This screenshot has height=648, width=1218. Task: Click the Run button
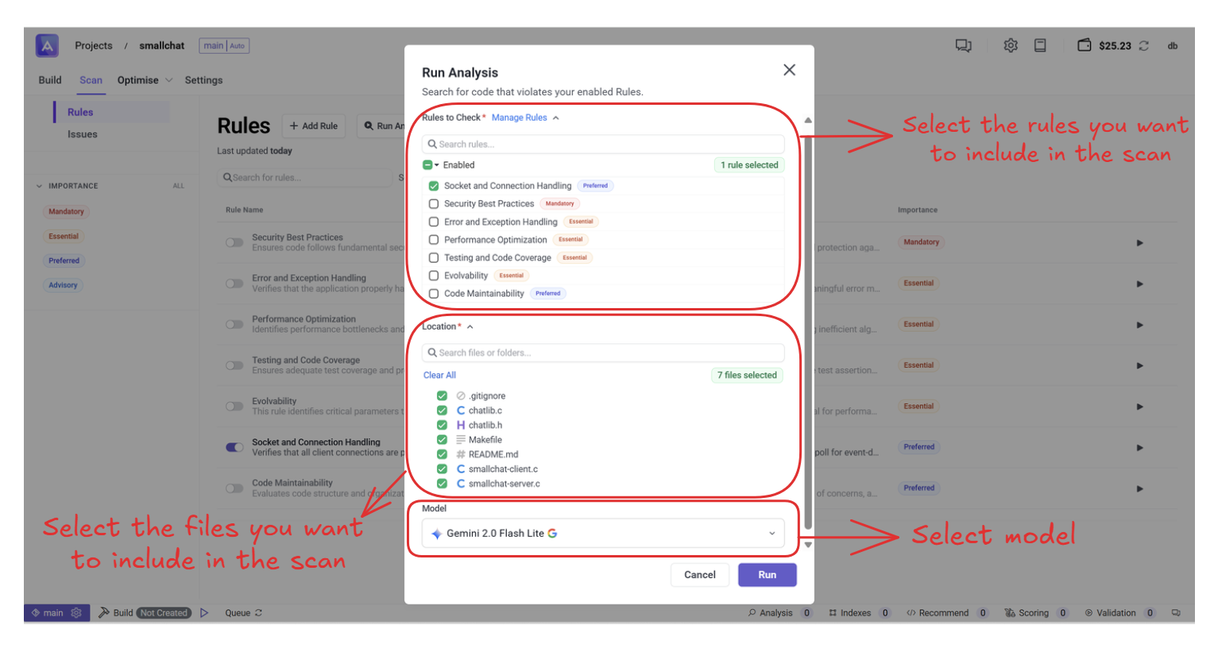click(767, 575)
